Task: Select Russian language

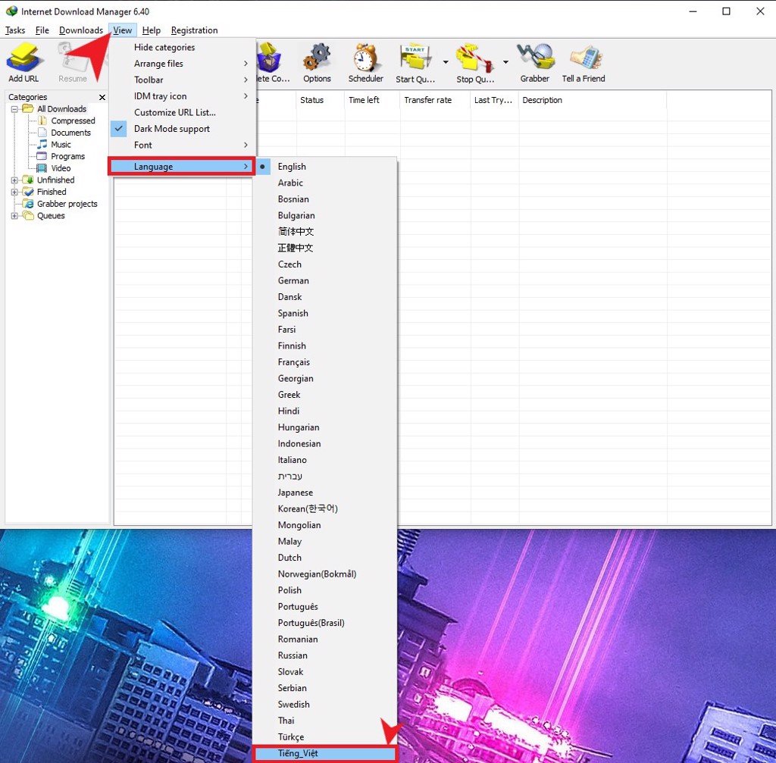Action: (324, 655)
